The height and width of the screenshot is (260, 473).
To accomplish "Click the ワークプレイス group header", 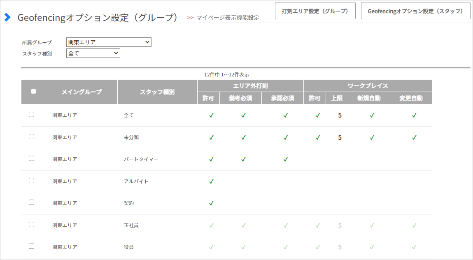I will [x=368, y=86].
